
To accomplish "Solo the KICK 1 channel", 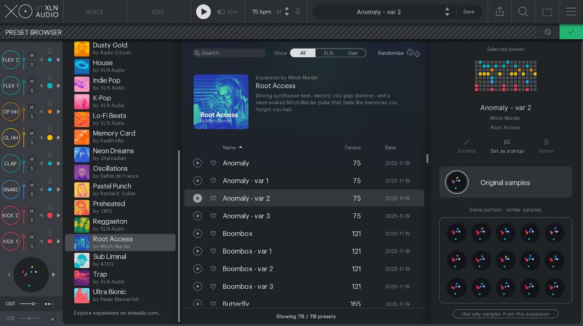I will 32,246.
